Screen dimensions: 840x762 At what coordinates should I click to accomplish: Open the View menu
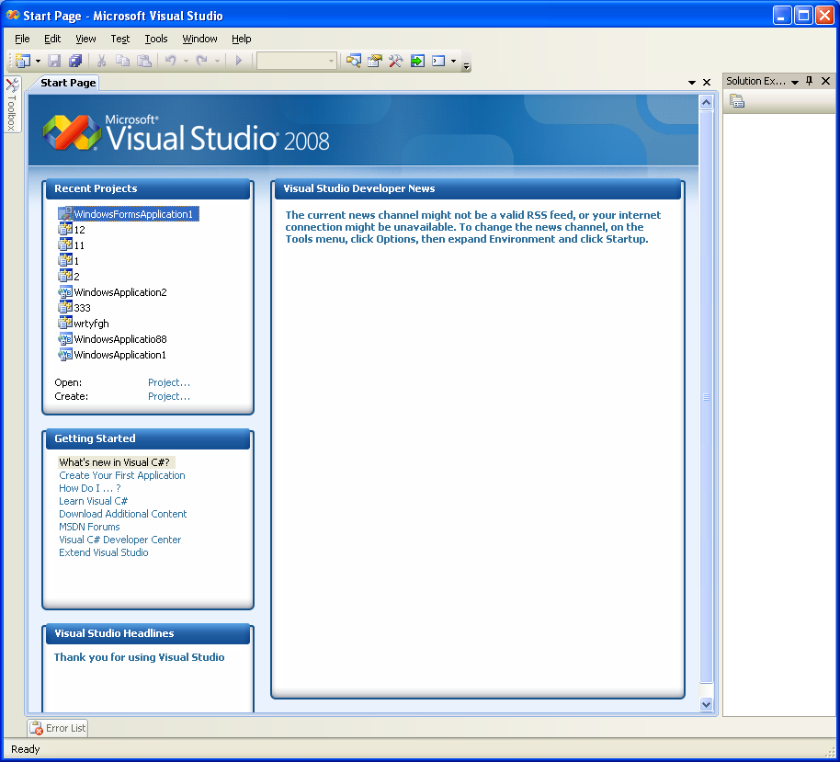tap(85, 39)
